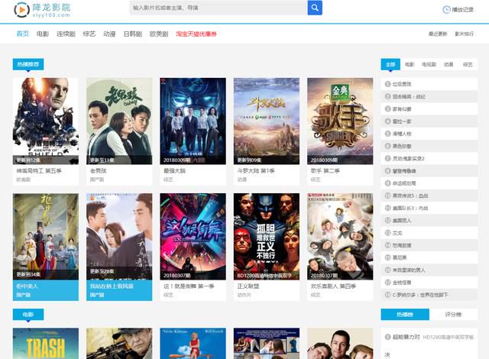Open ranking item 家有仙妻
489x359 pixels.
(x=402, y=109)
